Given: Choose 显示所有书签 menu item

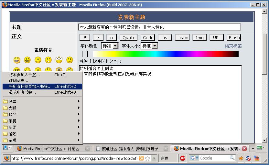Looking at the screenshot, I should [42, 92].
